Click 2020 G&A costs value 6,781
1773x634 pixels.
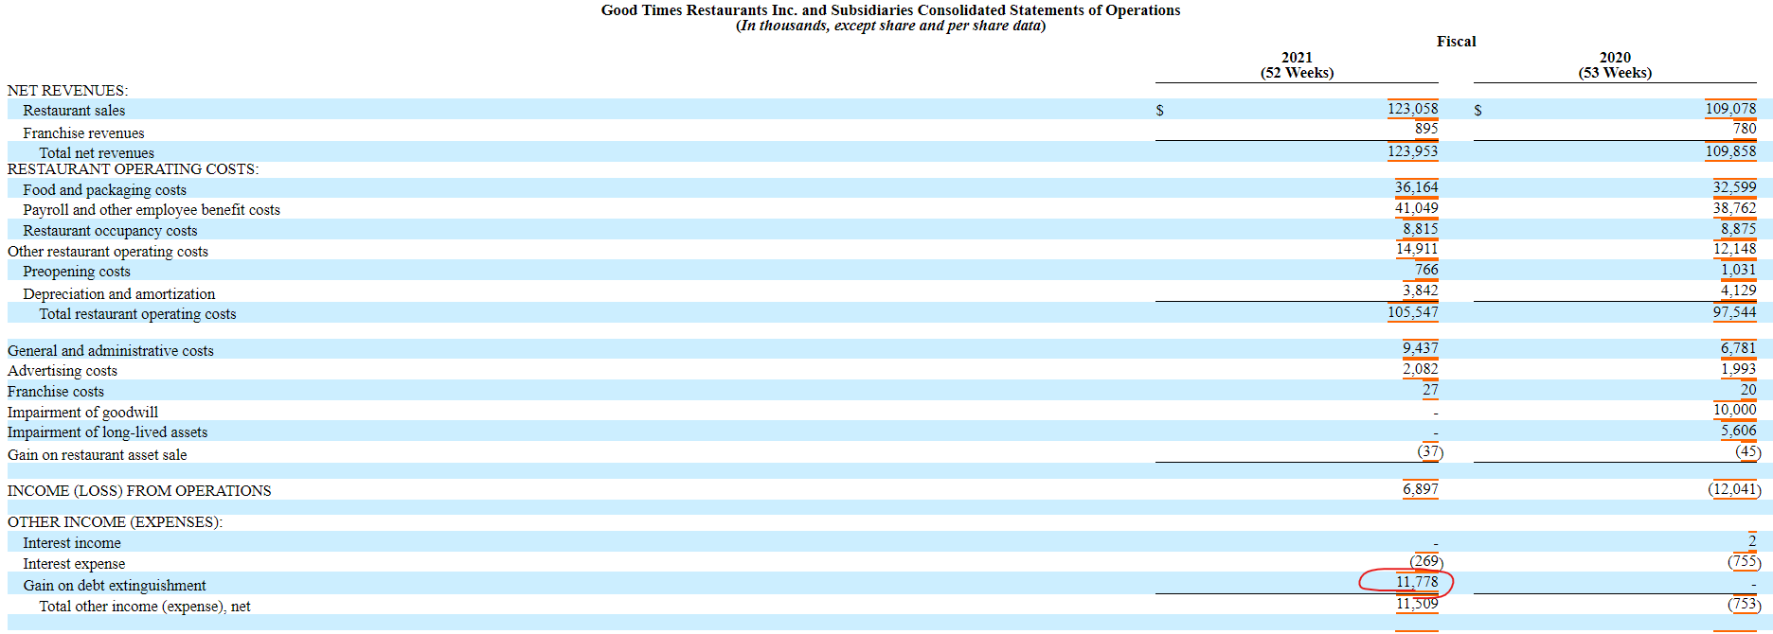1738,348
